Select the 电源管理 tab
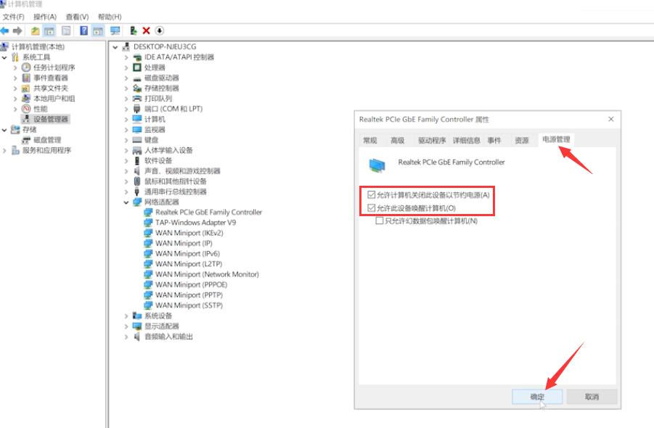The image size is (654, 428). pos(556,139)
